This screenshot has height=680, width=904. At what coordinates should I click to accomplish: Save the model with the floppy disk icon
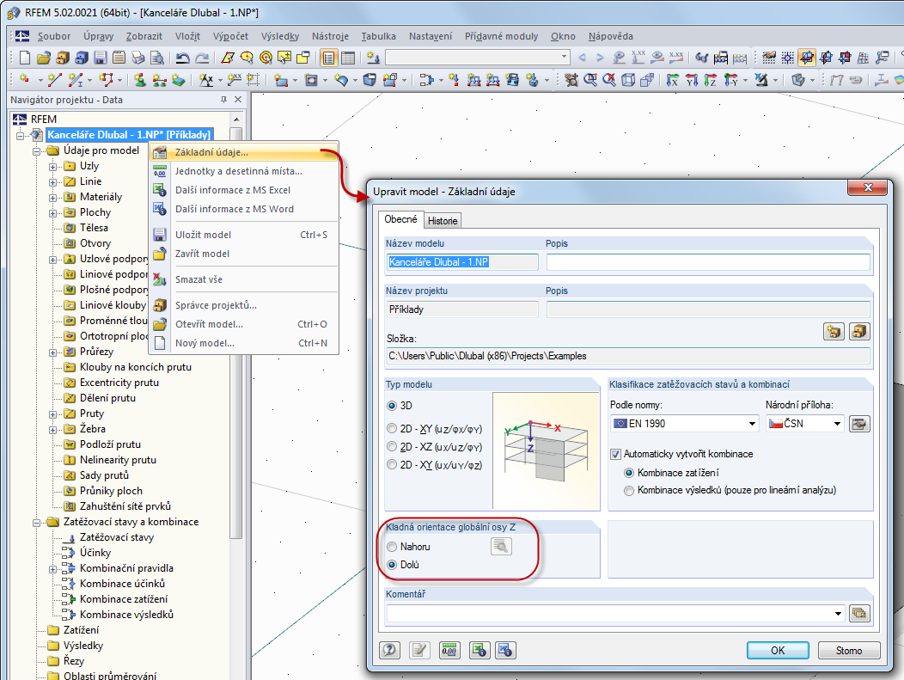101,58
